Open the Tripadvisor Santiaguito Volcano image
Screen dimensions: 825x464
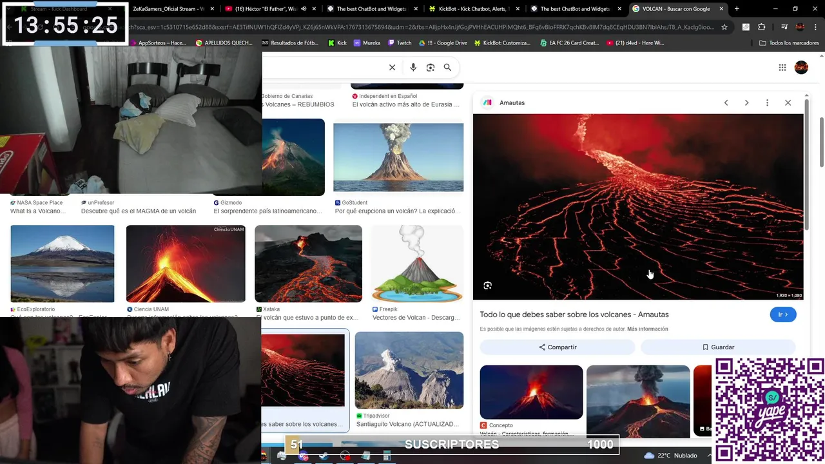point(409,370)
